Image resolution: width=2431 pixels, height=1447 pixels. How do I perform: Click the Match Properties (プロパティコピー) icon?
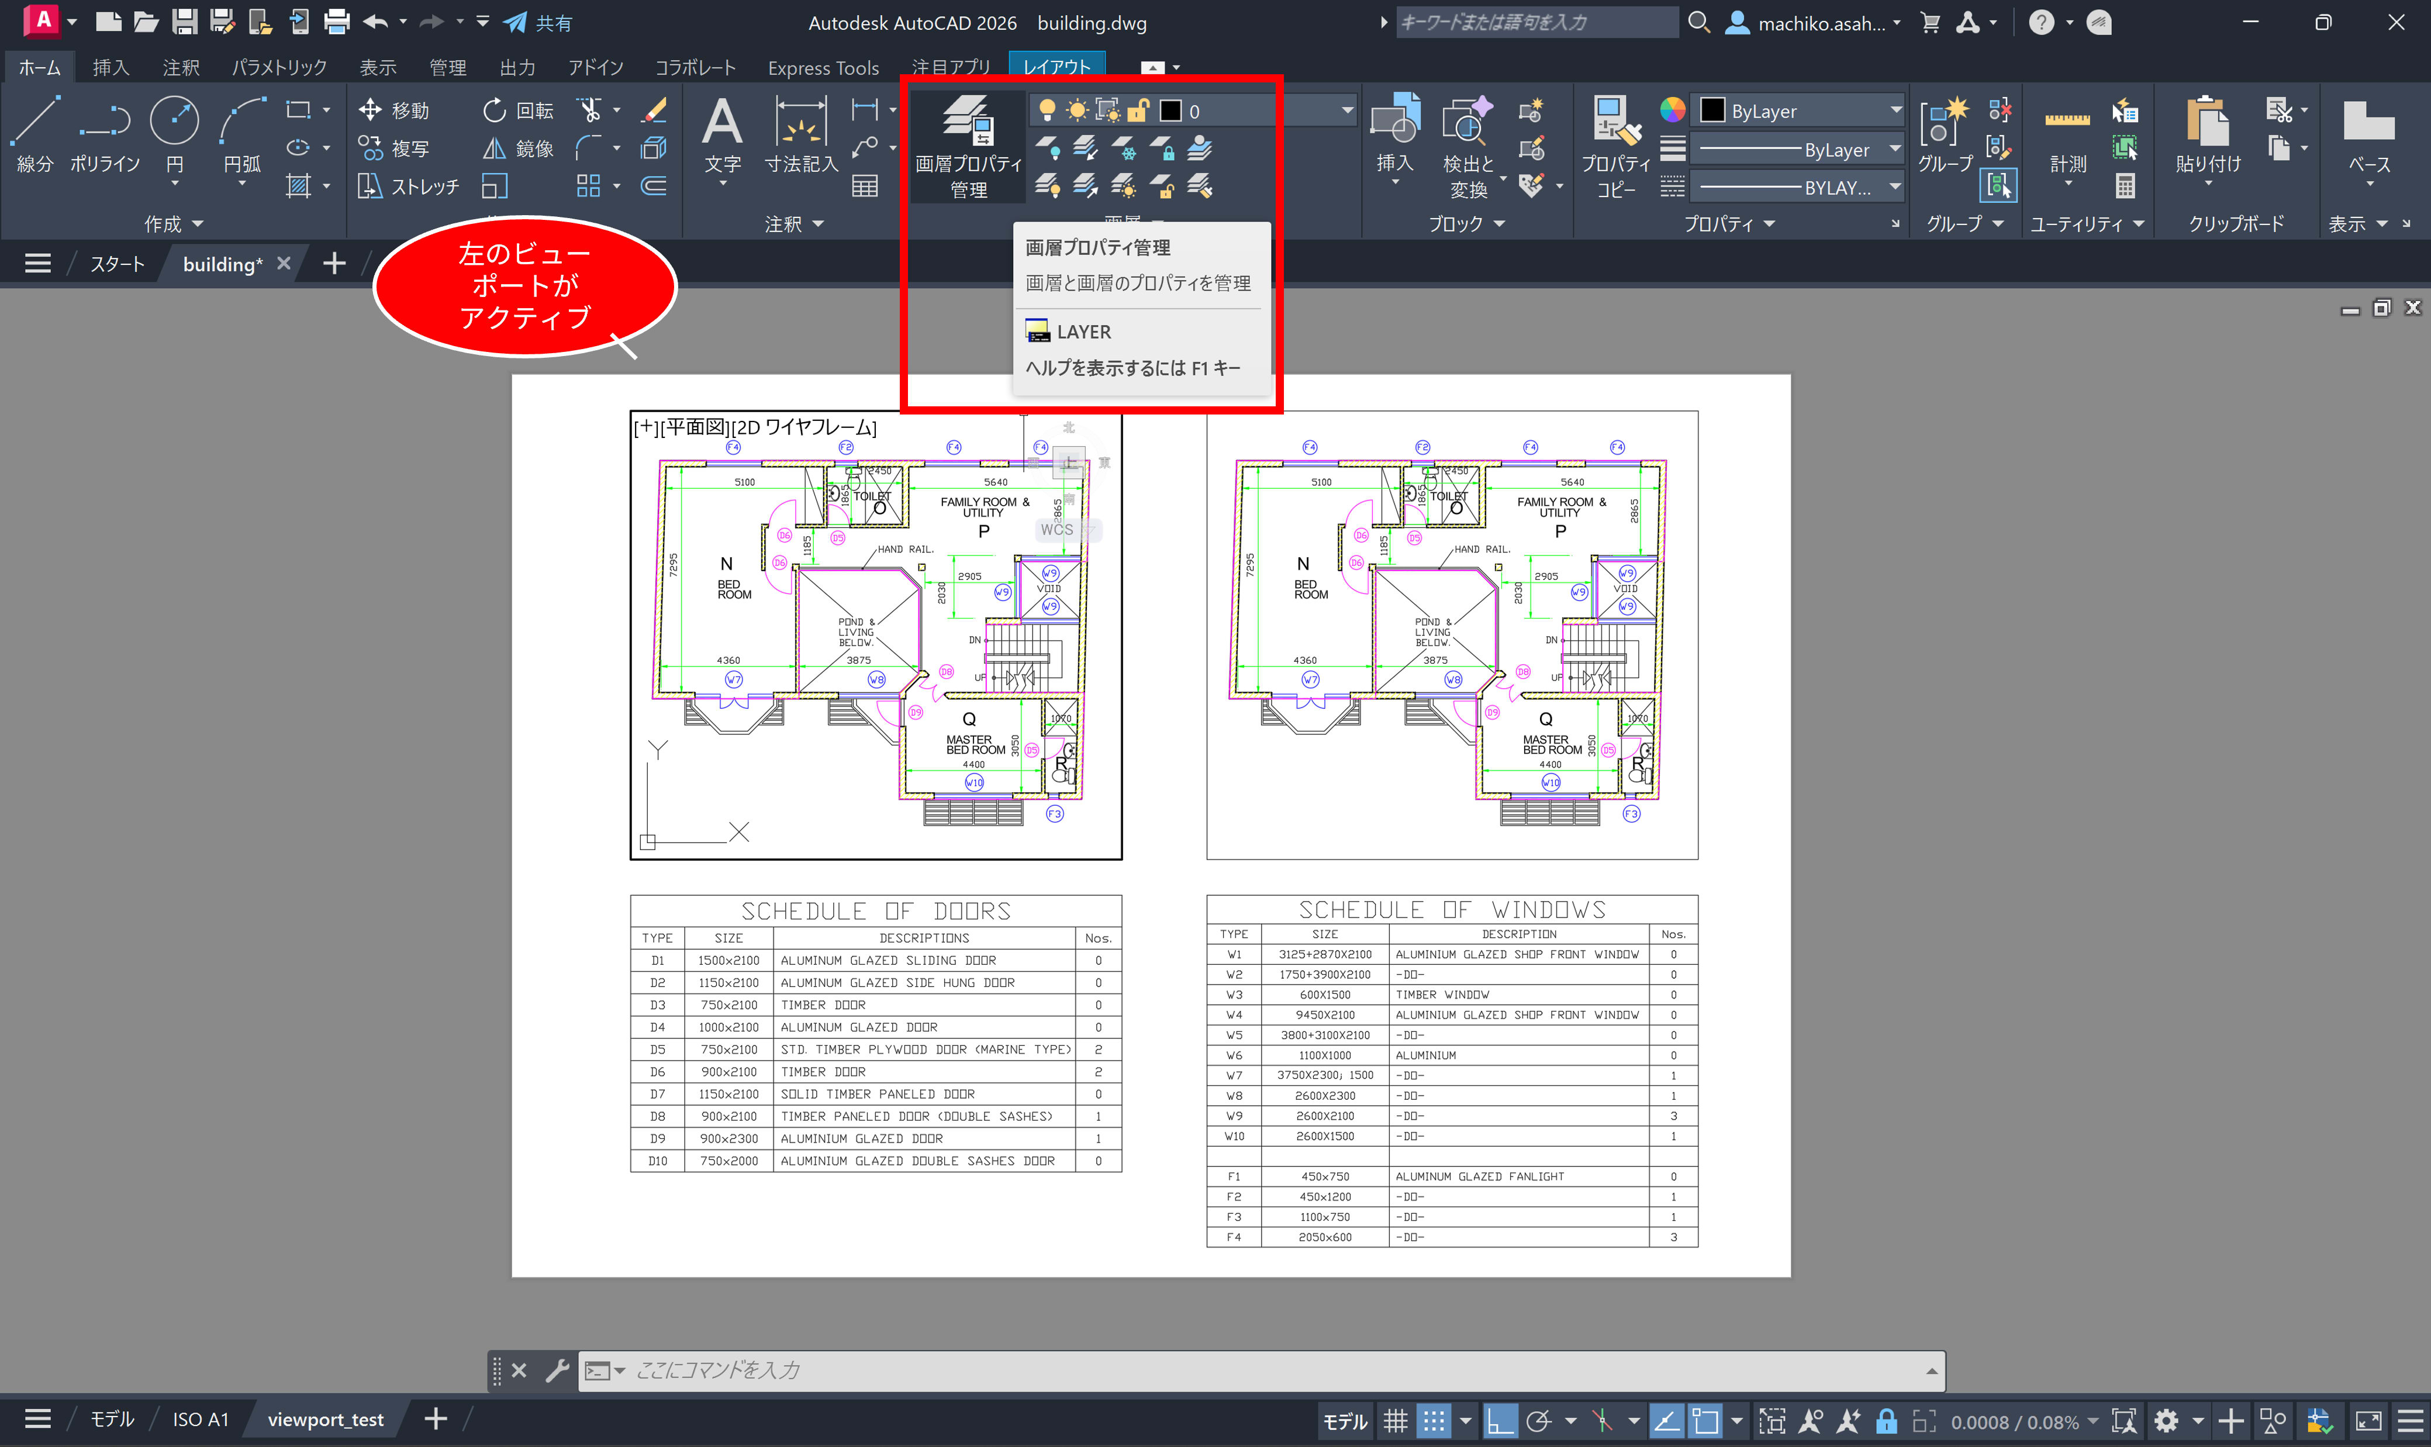(x=1615, y=122)
